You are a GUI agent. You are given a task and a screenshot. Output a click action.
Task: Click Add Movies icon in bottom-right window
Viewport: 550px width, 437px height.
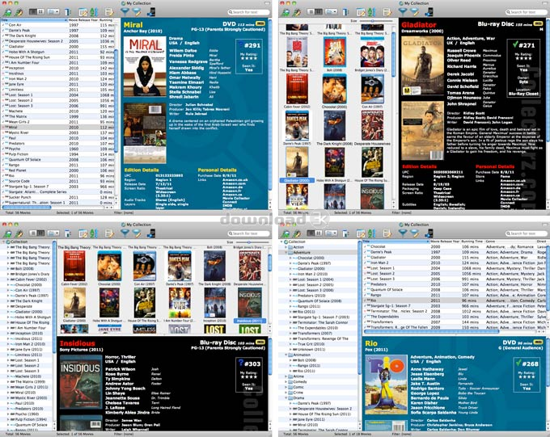pos(286,233)
